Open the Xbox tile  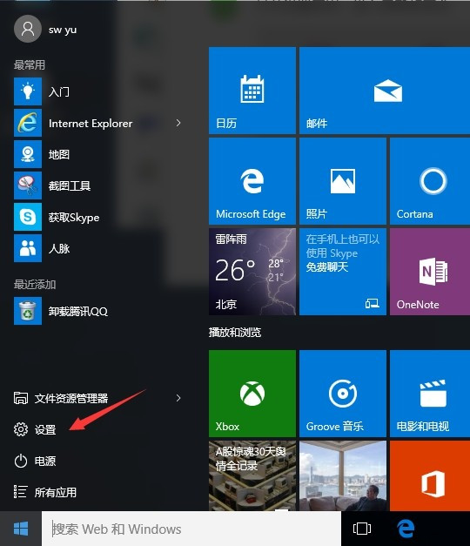[252, 394]
